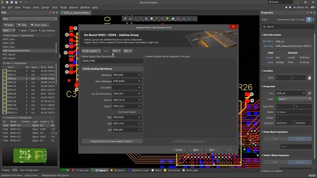Click the place component icon in Active Bar
This screenshot has height=178, width=317.
click(x=152, y=19)
